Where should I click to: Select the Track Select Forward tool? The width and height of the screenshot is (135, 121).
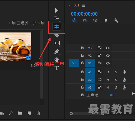pos(56,18)
